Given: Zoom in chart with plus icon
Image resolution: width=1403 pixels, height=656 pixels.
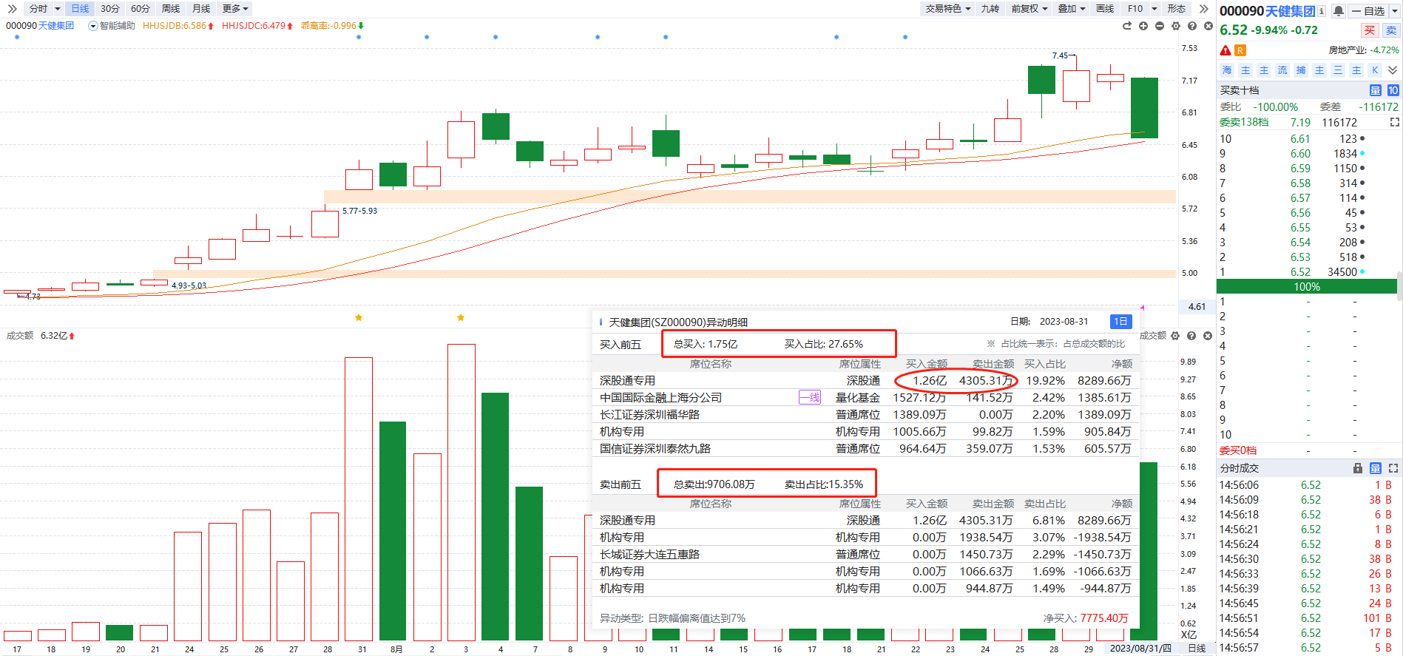Looking at the screenshot, I should 1143,26.
